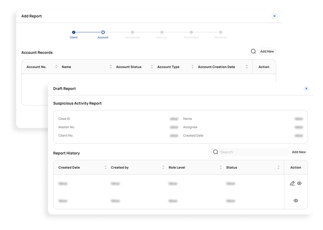Sort by Account Creation Date column
This screenshot has width=323, height=230.
click(246, 67)
